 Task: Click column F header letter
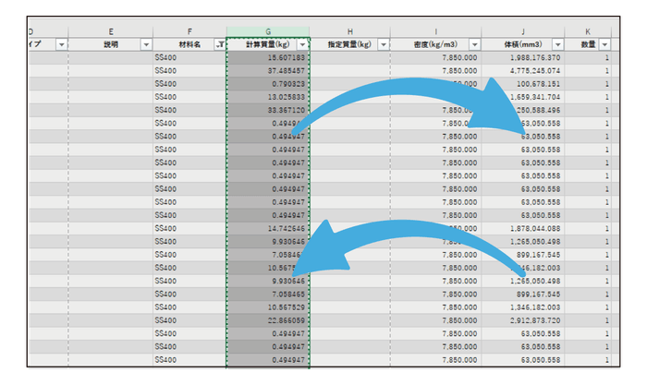pos(189,31)
